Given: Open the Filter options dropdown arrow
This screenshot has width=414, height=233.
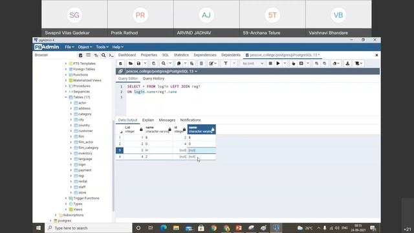Looking at the screenshot, I should pyautogui.click(x=234, y=63).
